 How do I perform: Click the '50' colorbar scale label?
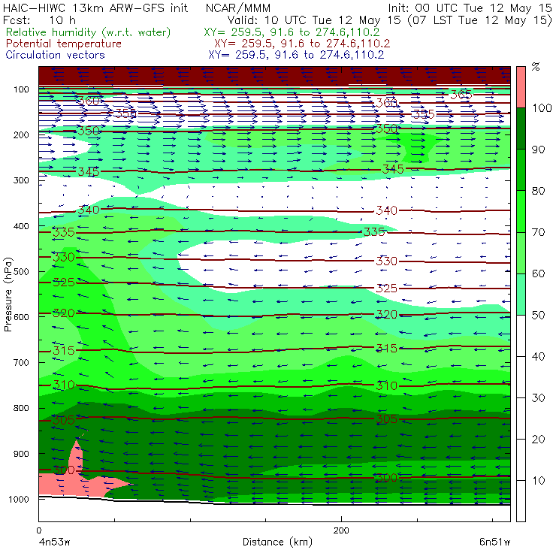[538, 315]
